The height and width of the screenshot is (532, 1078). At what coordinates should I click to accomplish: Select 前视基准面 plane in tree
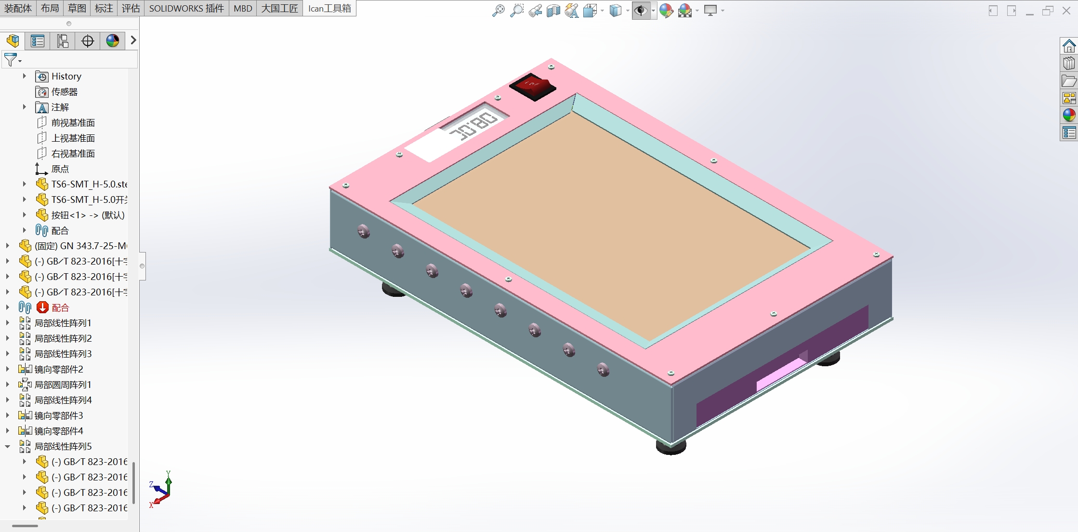pyautogui.click(x=73, y=122)
